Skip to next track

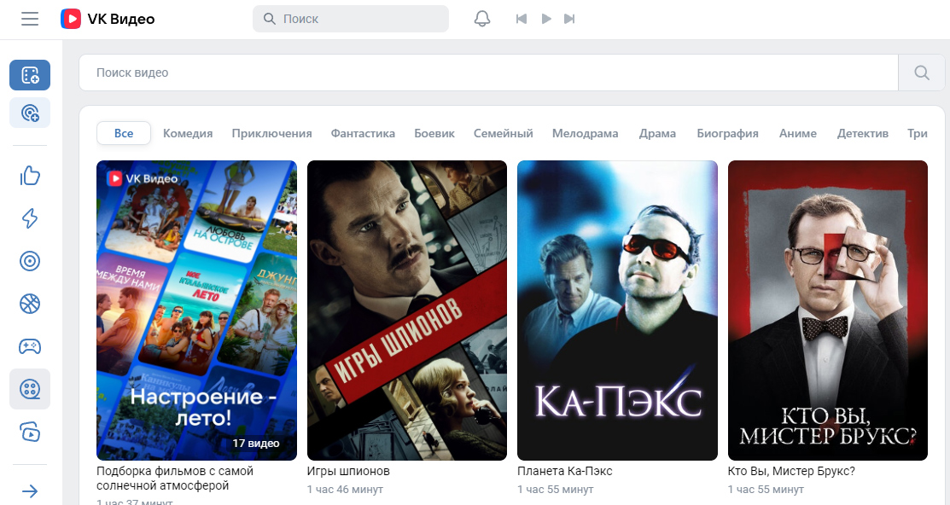[569, 19]
